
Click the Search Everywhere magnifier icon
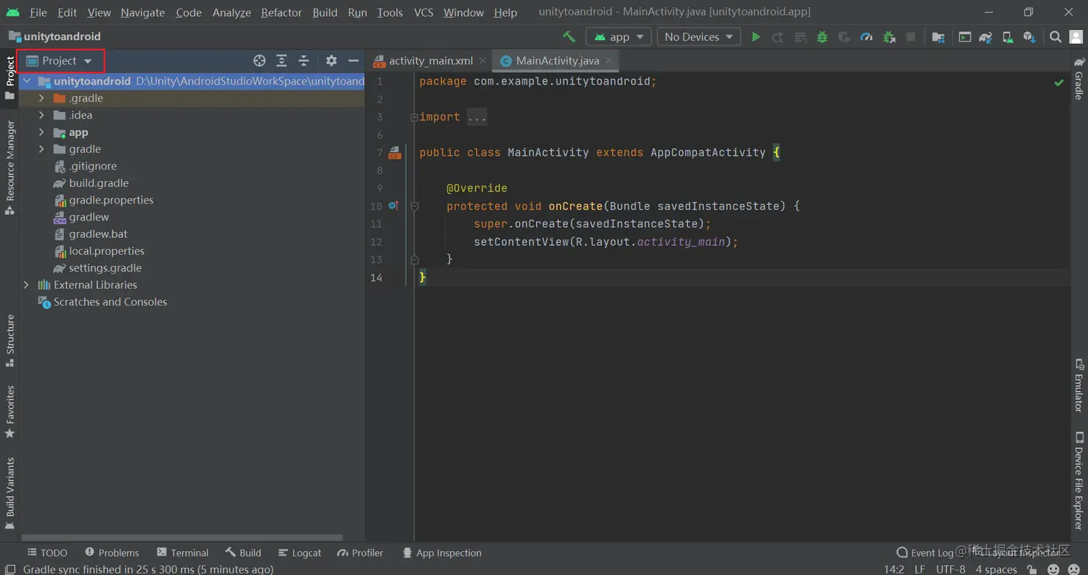[x=1055, y=37]
